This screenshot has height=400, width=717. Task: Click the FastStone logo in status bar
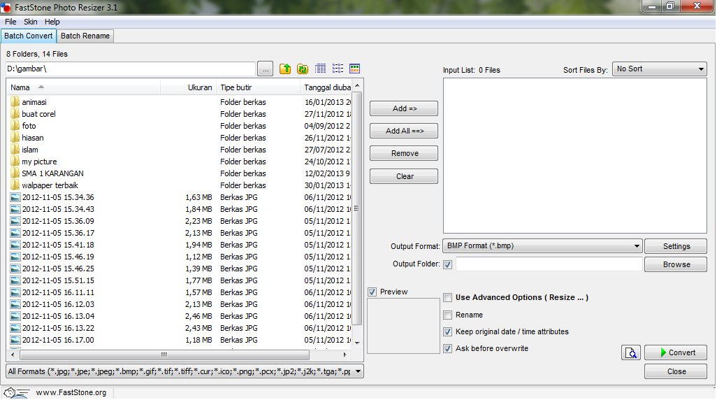15,393
